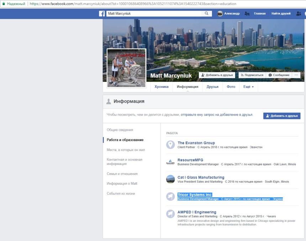
Task: Switch to the Фото tab
Action: pyautogui.click(x=231, y=87)
